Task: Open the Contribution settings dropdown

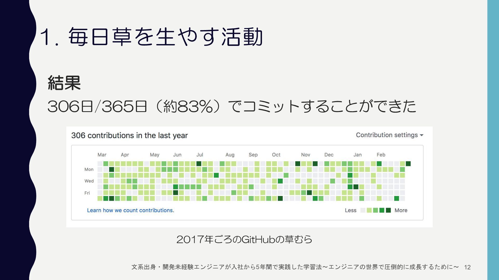Action: (389, 135)
